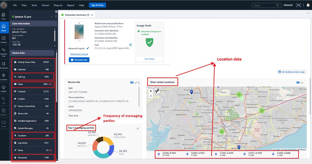Screen dimensions: 312x164
Task: Open three-dot menu next to iphone 13 pro
Action: pos(56,17)
